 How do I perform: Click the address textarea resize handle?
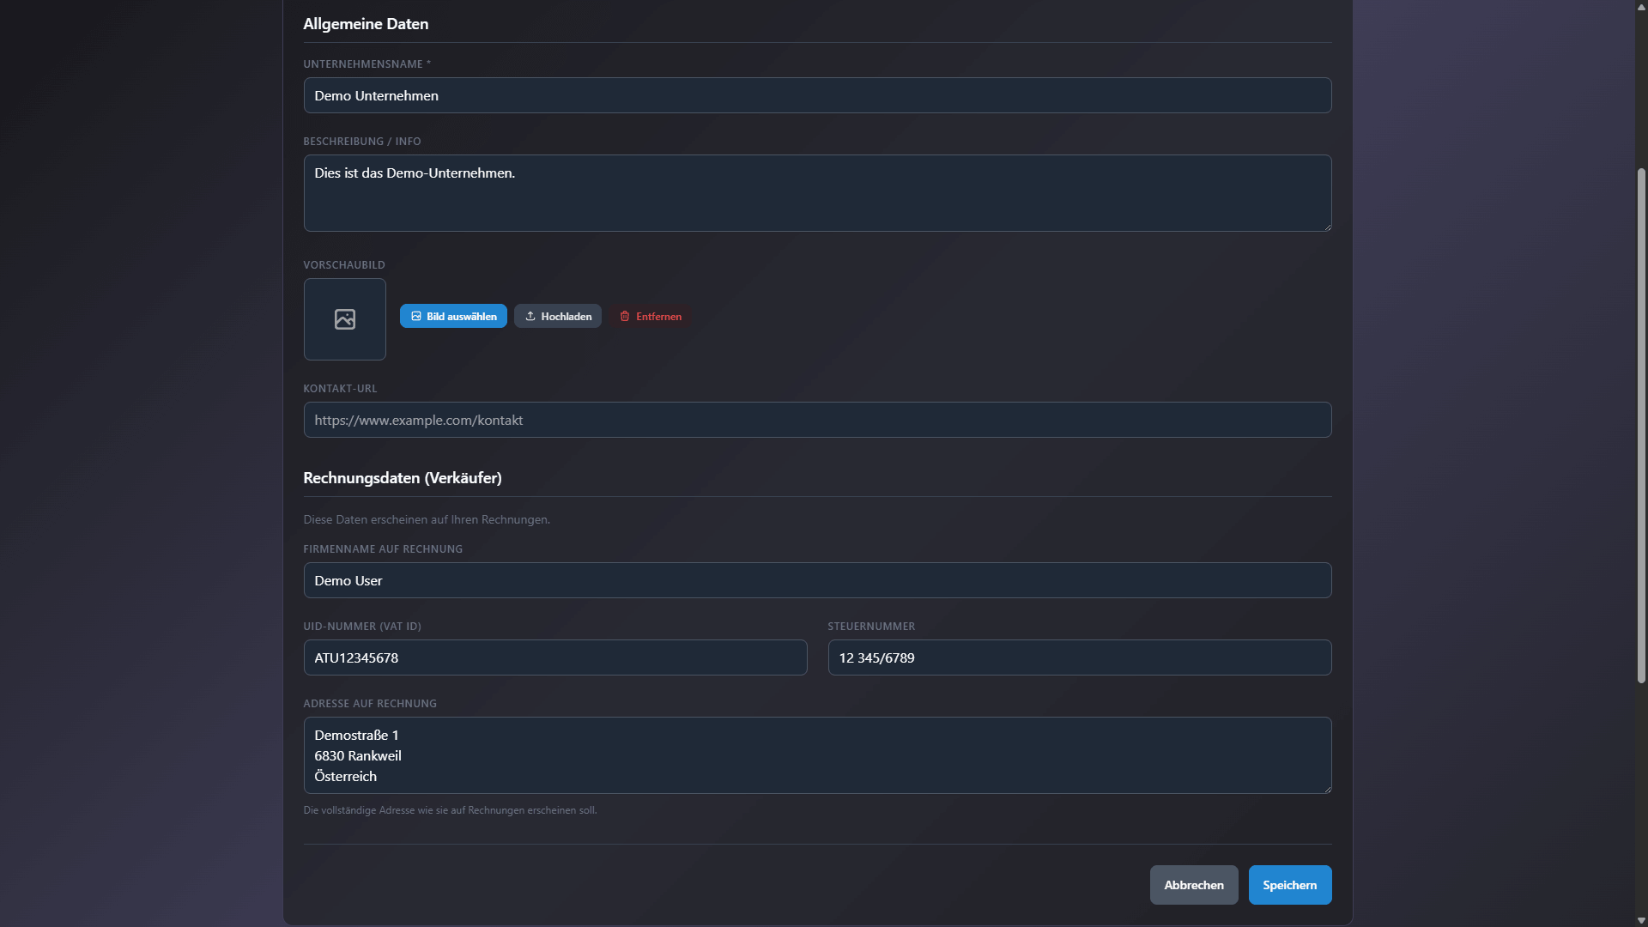1327,789
